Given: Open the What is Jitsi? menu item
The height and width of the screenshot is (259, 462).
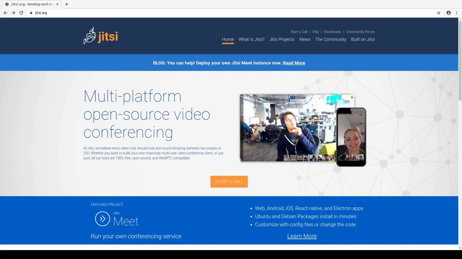Looking at the screenshot, I should (x=252, y=39).
